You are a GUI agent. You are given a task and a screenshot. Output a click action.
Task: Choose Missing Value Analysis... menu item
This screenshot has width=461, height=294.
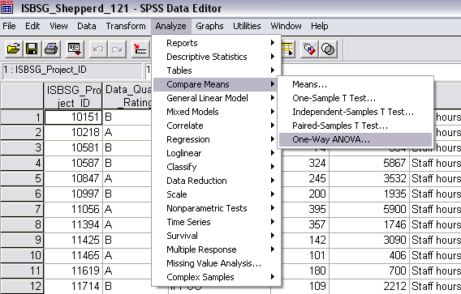[217, 264]
